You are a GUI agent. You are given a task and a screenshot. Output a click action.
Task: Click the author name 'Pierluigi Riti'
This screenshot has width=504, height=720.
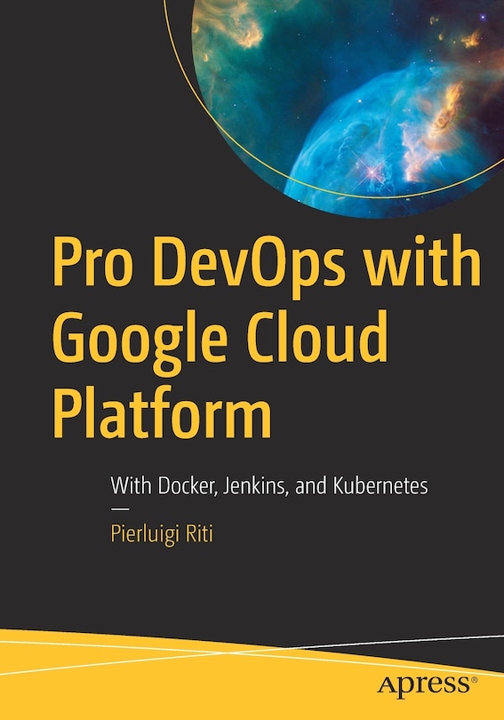pyautogui.click(x=162, y=534)
